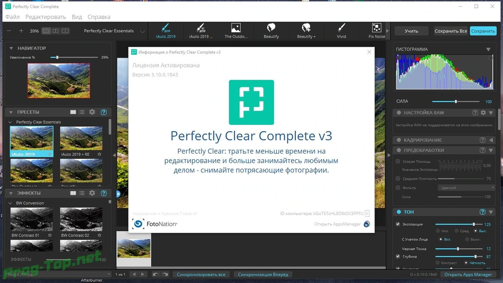Adjust the Черная Точка slider
Screen dimensions: 503x283
[x=459, y=249]
